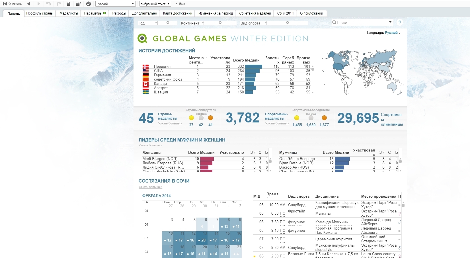Screen dimensions: 470x258
Task: Click the silver medal circle under Спортсмены-обладатели наград
Action: click(x=311, y=118)
